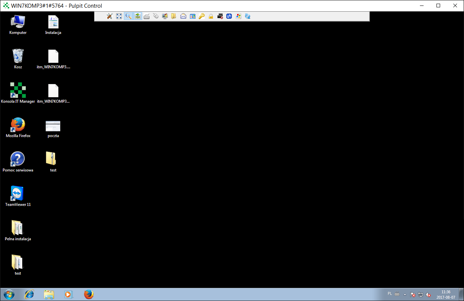
Task: Click the gold key toolbar icon
Action: [x=202, y=16]
